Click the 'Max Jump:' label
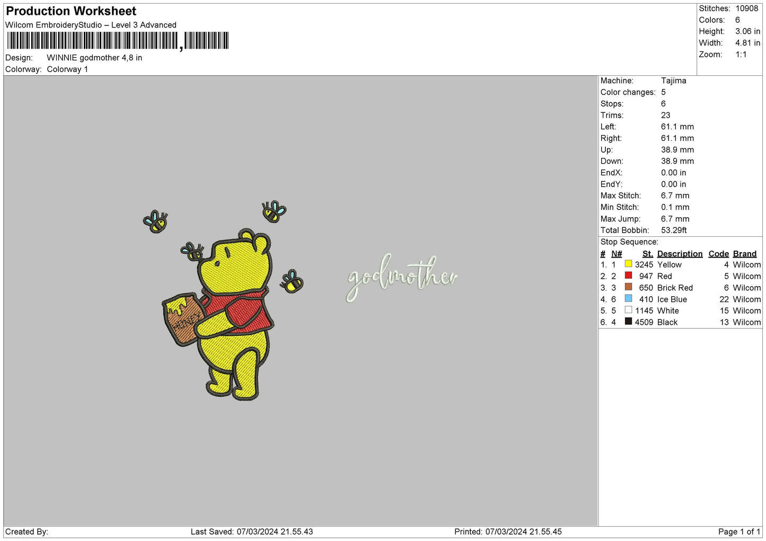 pyautogui.click(x=620, y=219)
